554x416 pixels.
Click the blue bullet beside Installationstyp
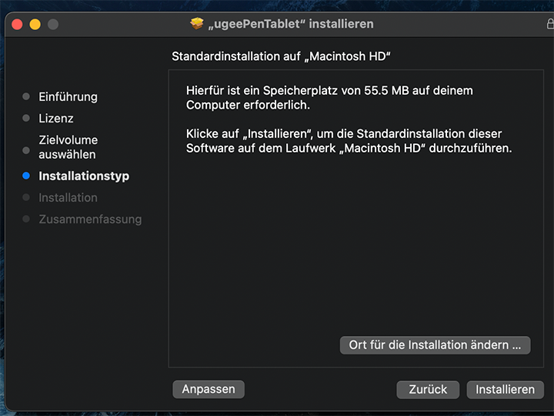click(x=26, y=176)
